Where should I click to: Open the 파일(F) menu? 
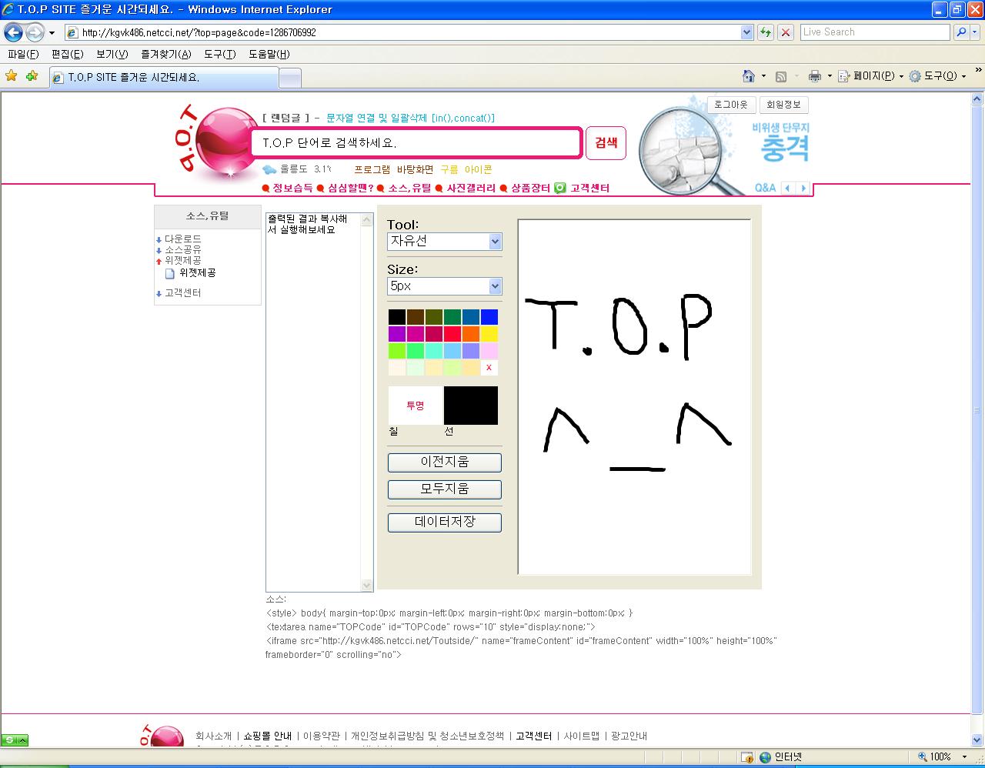(23, 54)
